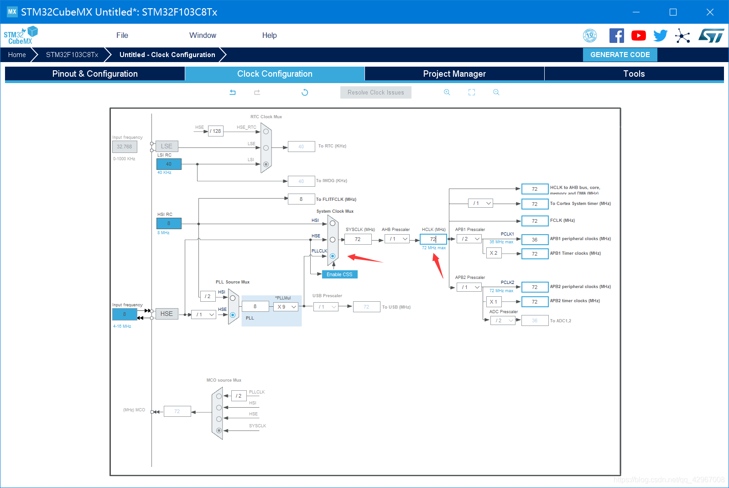This screenshot has height=488, width=729.
Task: Open the AHB Prescaler dropdown
Action: pyautogui.click(x=397, y=239)
